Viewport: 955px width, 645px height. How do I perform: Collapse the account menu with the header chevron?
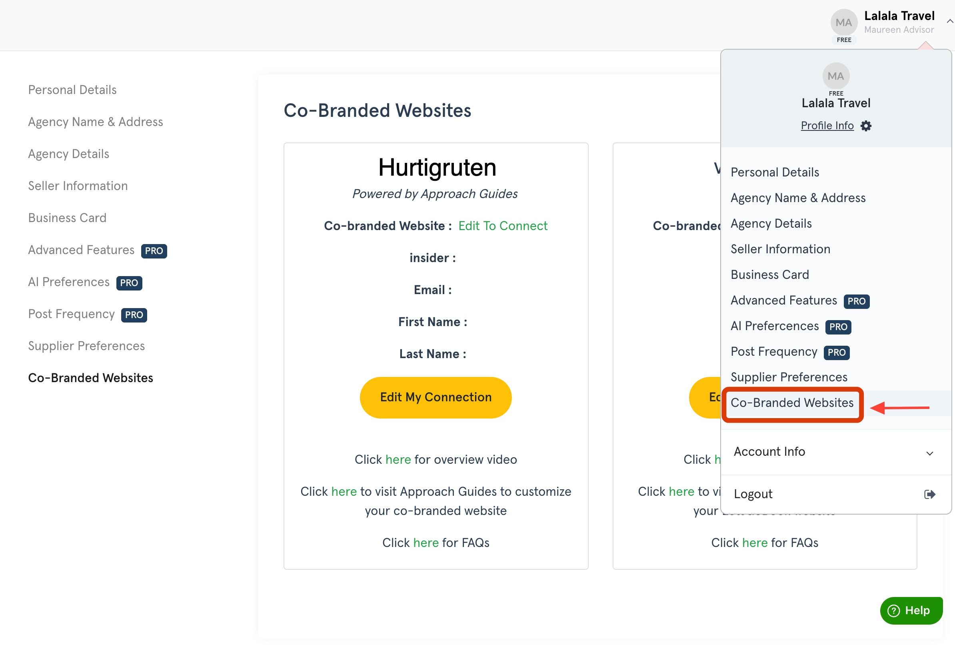[x=949, y=21]
